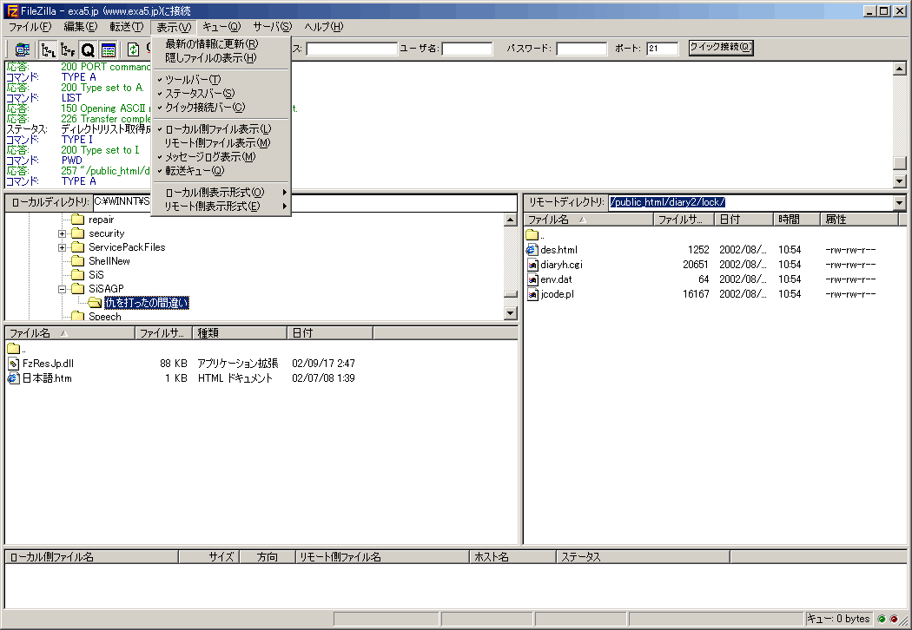Enable 隠しファイルの表示 menu option
Image resolution: width=912 pixels, height=630 pixels.
coord(221,58)
